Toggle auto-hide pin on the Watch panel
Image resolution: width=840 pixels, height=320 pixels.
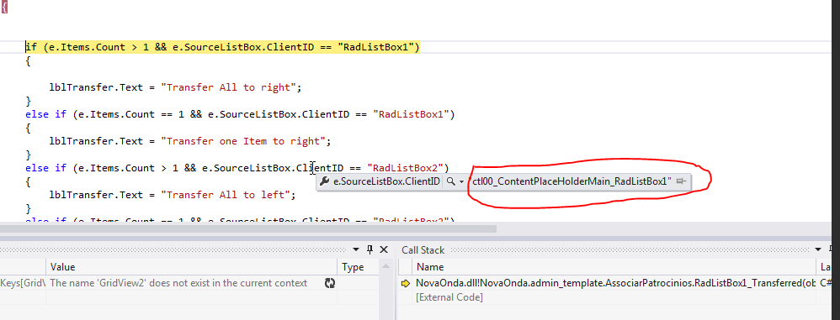pyautogui.click(x=369, y=249)
